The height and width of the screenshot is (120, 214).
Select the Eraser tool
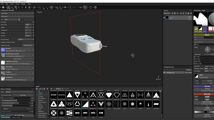point(12,7)
